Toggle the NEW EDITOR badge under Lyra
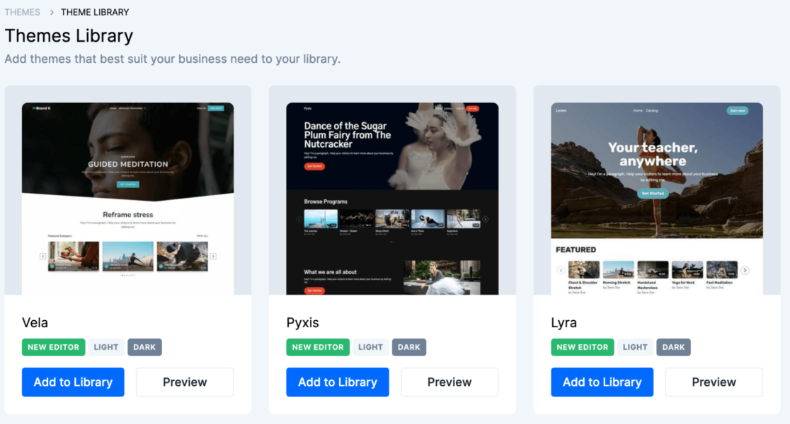 point(582,347)
